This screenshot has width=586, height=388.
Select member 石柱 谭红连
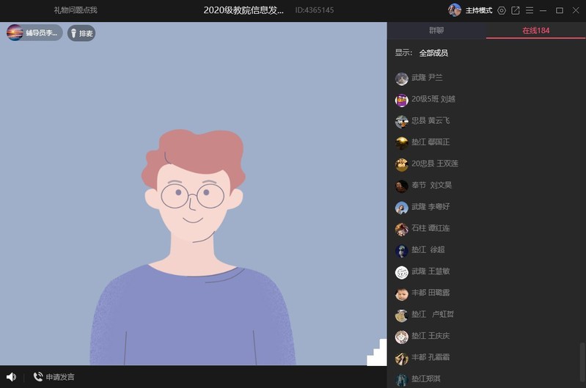tap(431, 229)
